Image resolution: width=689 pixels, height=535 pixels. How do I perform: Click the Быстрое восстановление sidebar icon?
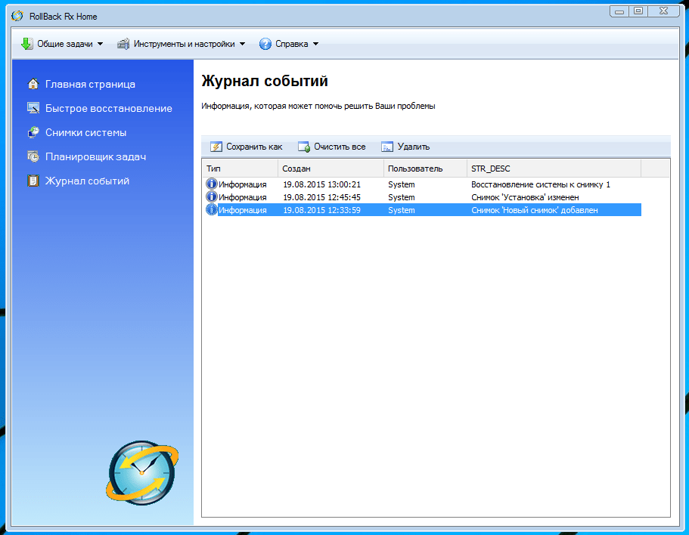(x=33, y=108)
